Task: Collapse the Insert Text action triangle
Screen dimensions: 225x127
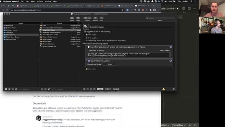Action: 86,47
